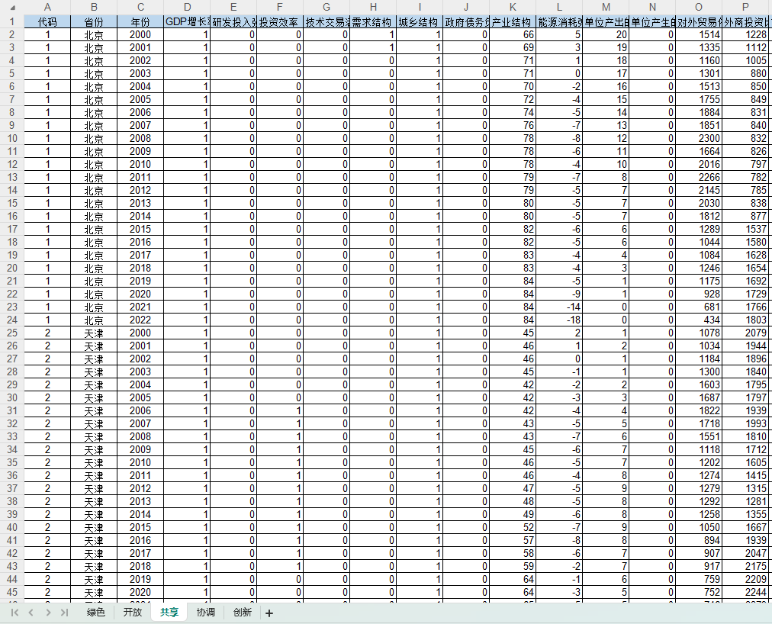Open the 创新 sheet tab
Image resolution: width=772 pixels, height=624 pixels.
pyautogui.click(x=242, y=612)
